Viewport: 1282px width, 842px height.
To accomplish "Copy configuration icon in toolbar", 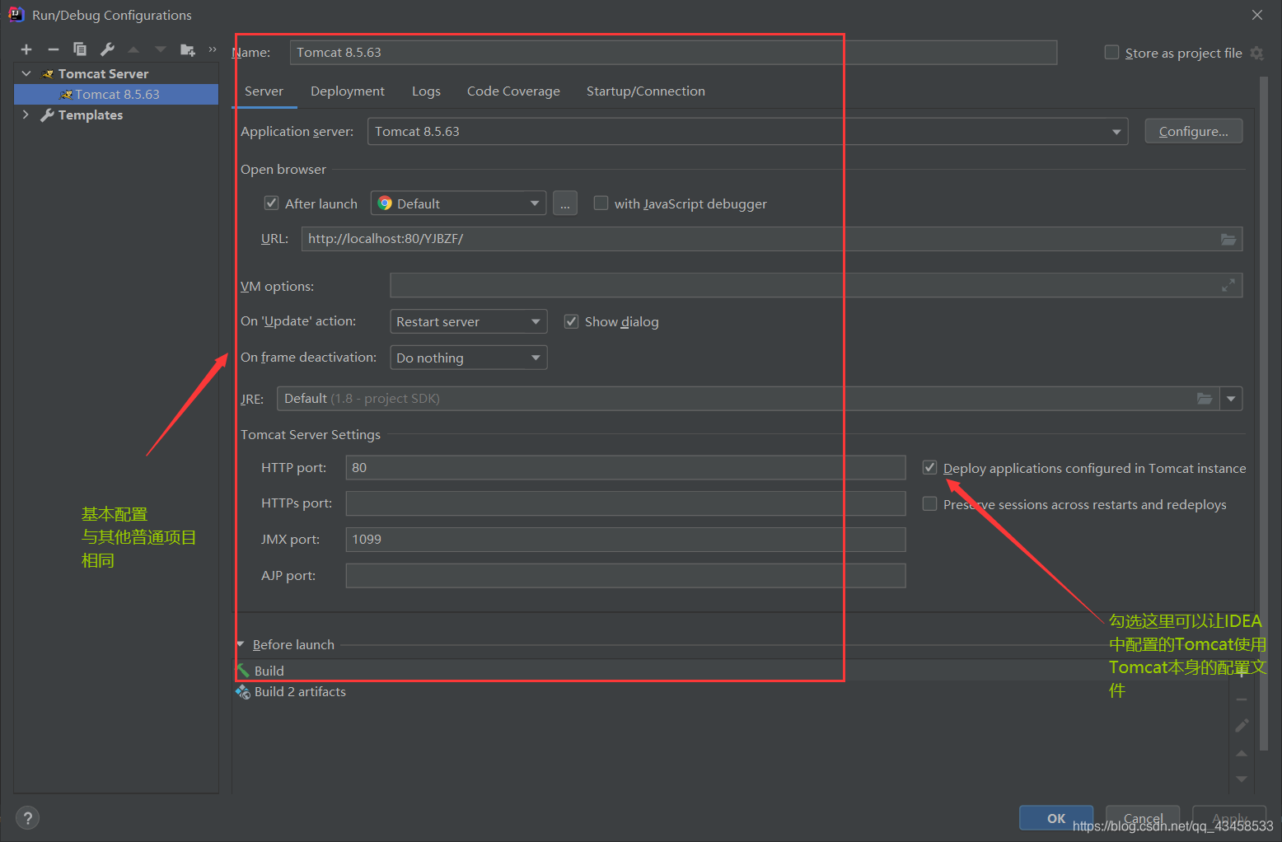I will click(x=80, y=49).
